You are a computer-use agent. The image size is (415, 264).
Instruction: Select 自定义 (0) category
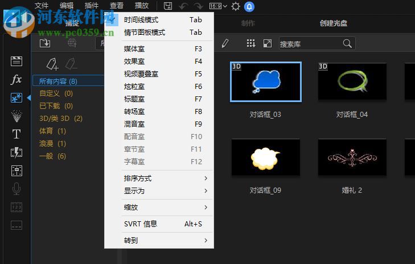coord(56,94)
